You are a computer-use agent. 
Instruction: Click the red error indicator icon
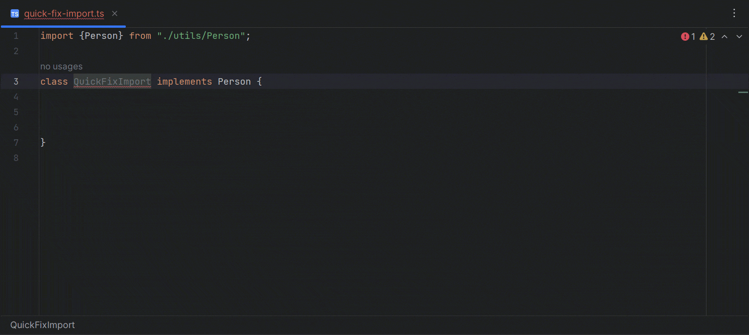coord(685,36)
